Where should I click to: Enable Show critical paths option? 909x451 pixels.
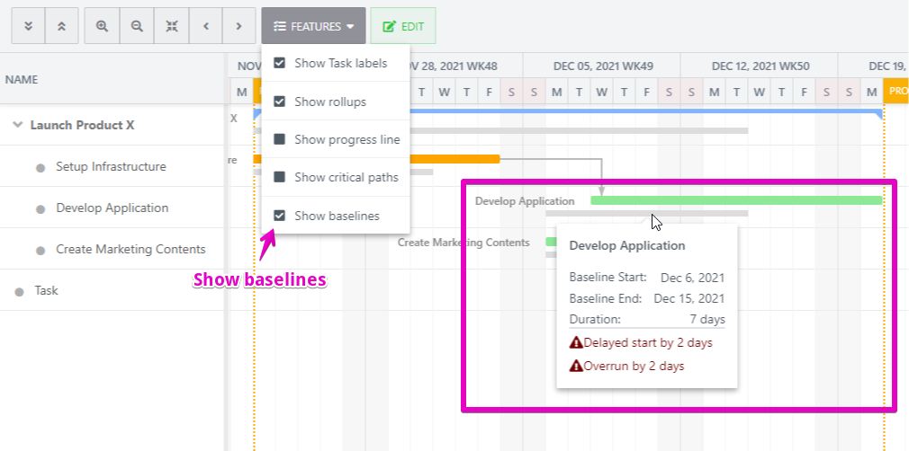click(279, 177)
